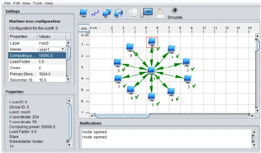Select machine node between nodes 2 and 4

pos(188,79)
